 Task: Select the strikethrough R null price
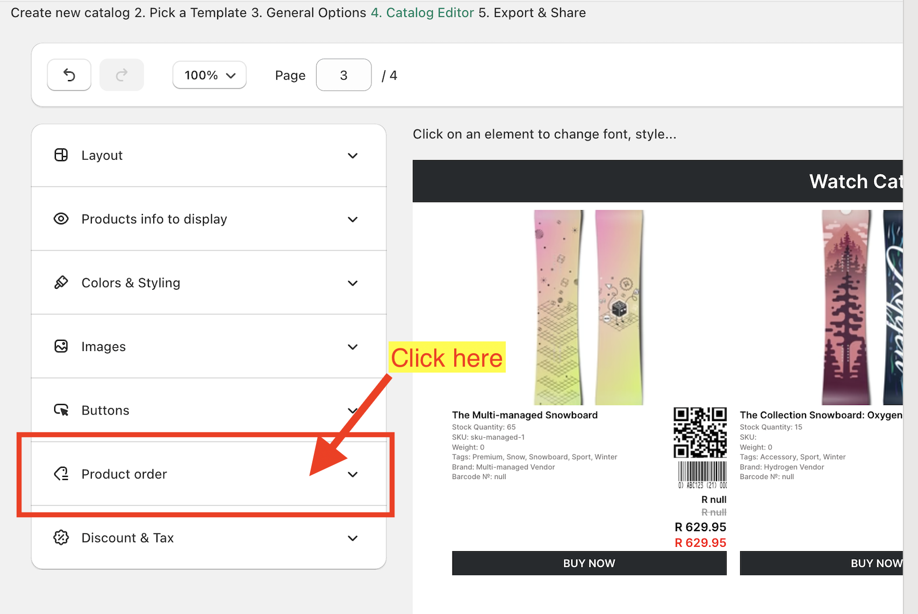pos(714,512)
